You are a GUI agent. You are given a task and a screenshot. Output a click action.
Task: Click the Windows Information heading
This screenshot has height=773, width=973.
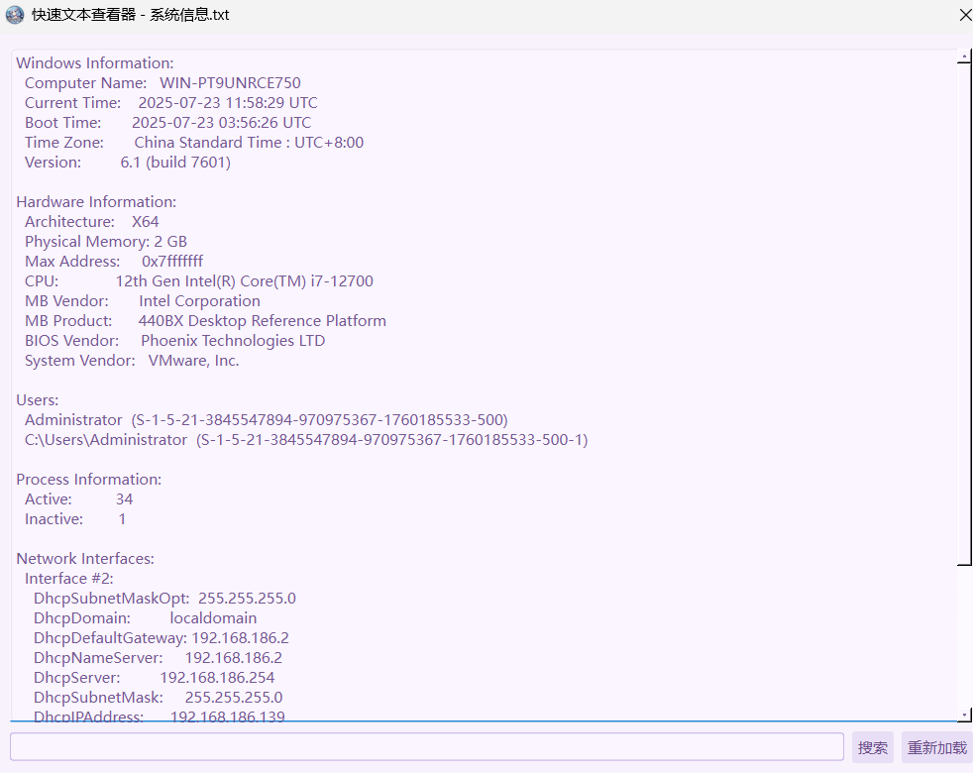click(95, 63)
